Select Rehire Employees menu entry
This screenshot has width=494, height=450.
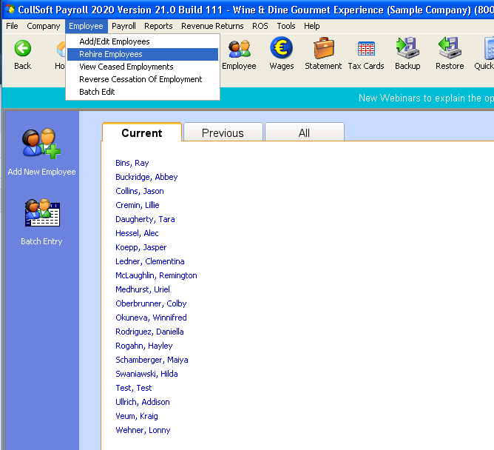(111, 54)
